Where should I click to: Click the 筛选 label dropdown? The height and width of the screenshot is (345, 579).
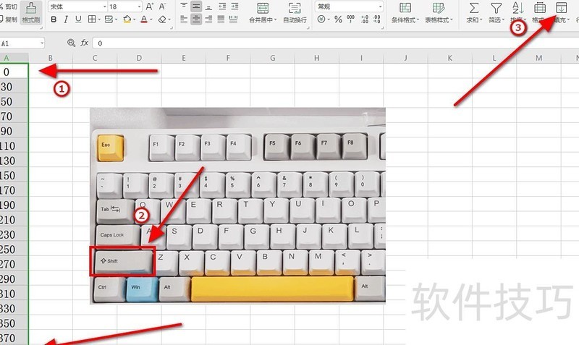click(496, 20)
